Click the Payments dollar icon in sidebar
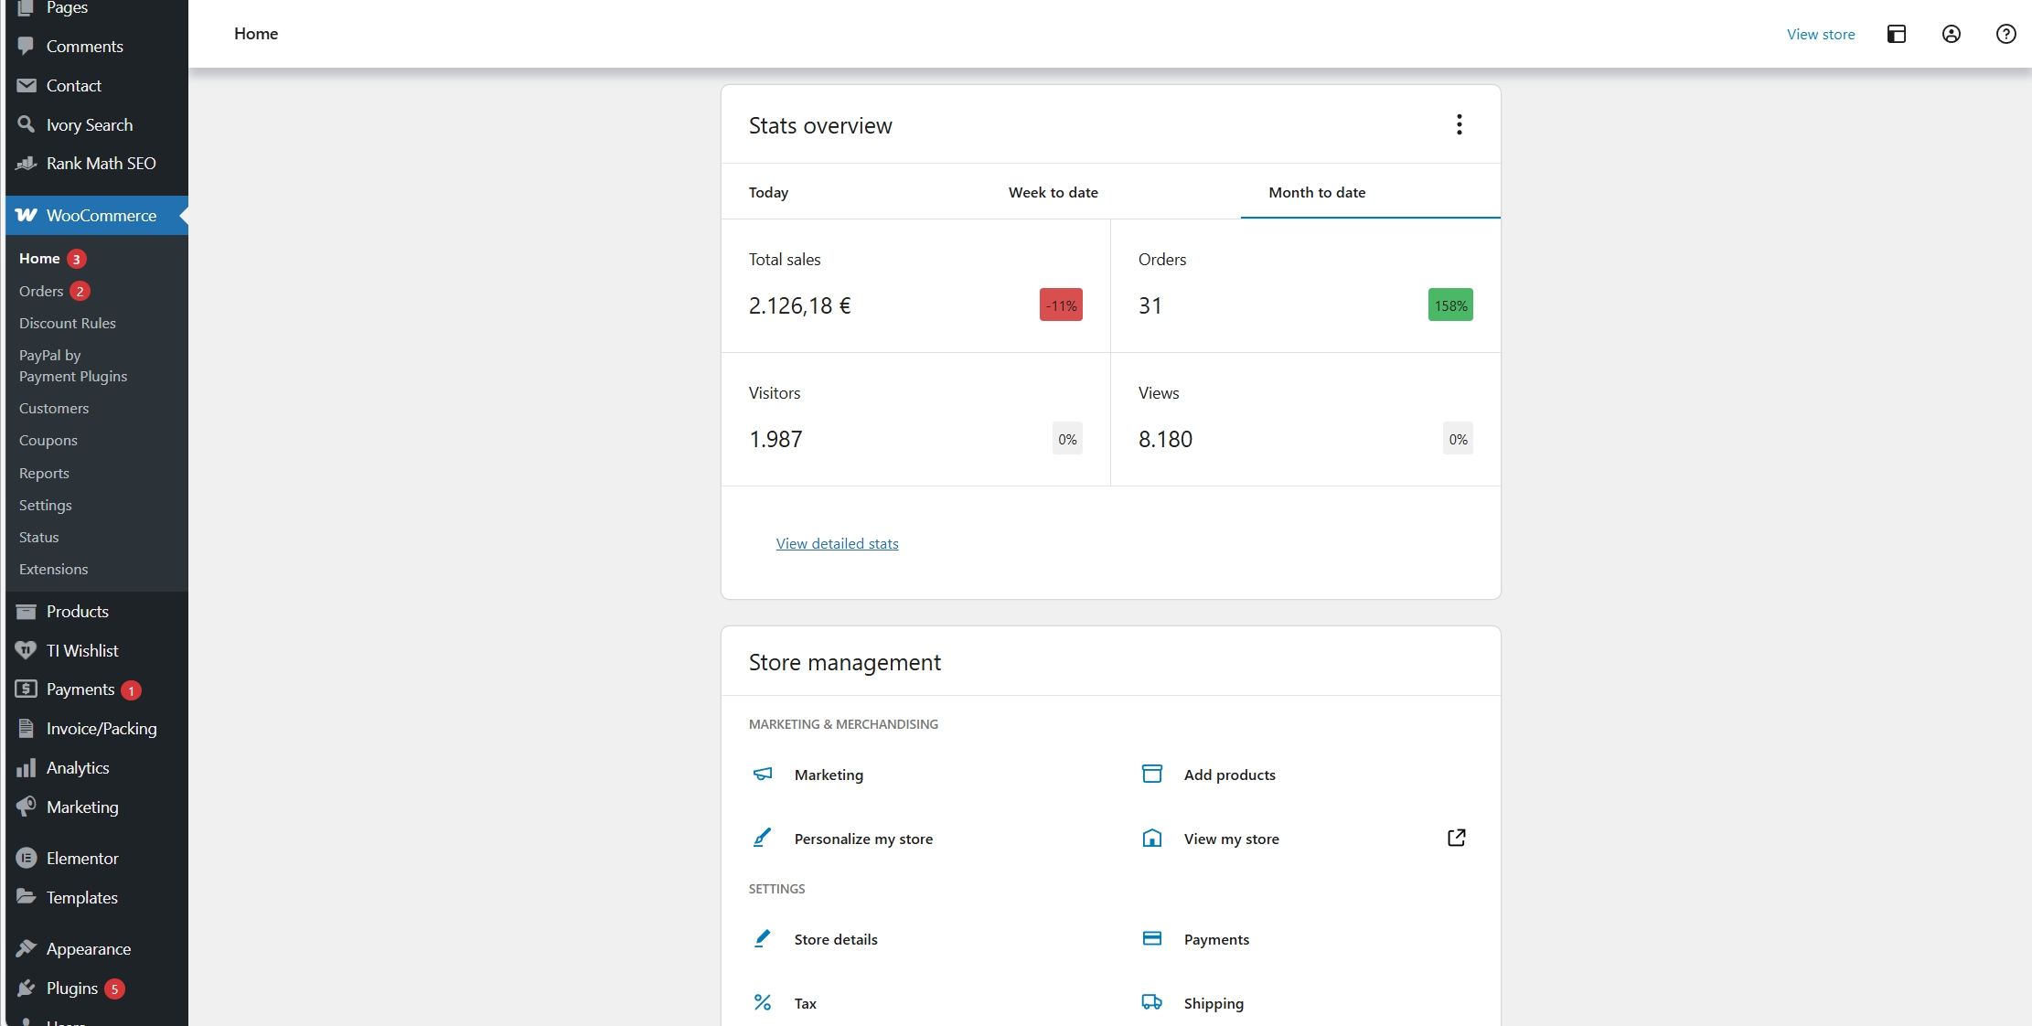2032x1026 pixels. coord(27,689)
